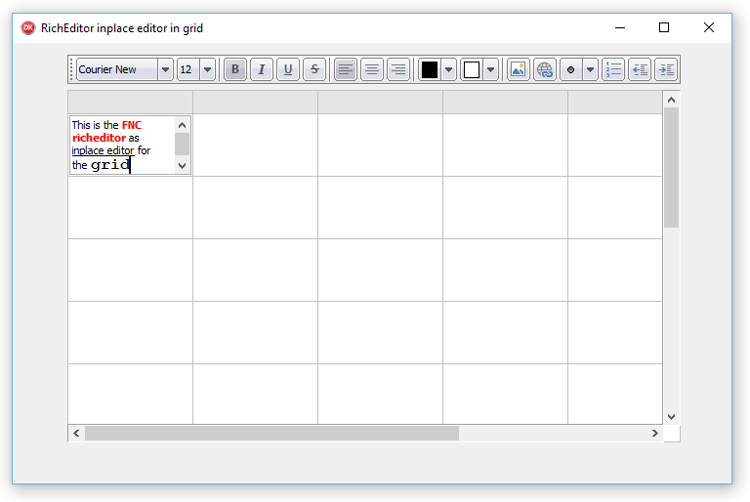The height and width of the screenshot is (502, 750).
Task: Insert a hyperlink
Action: coord(545,70)
